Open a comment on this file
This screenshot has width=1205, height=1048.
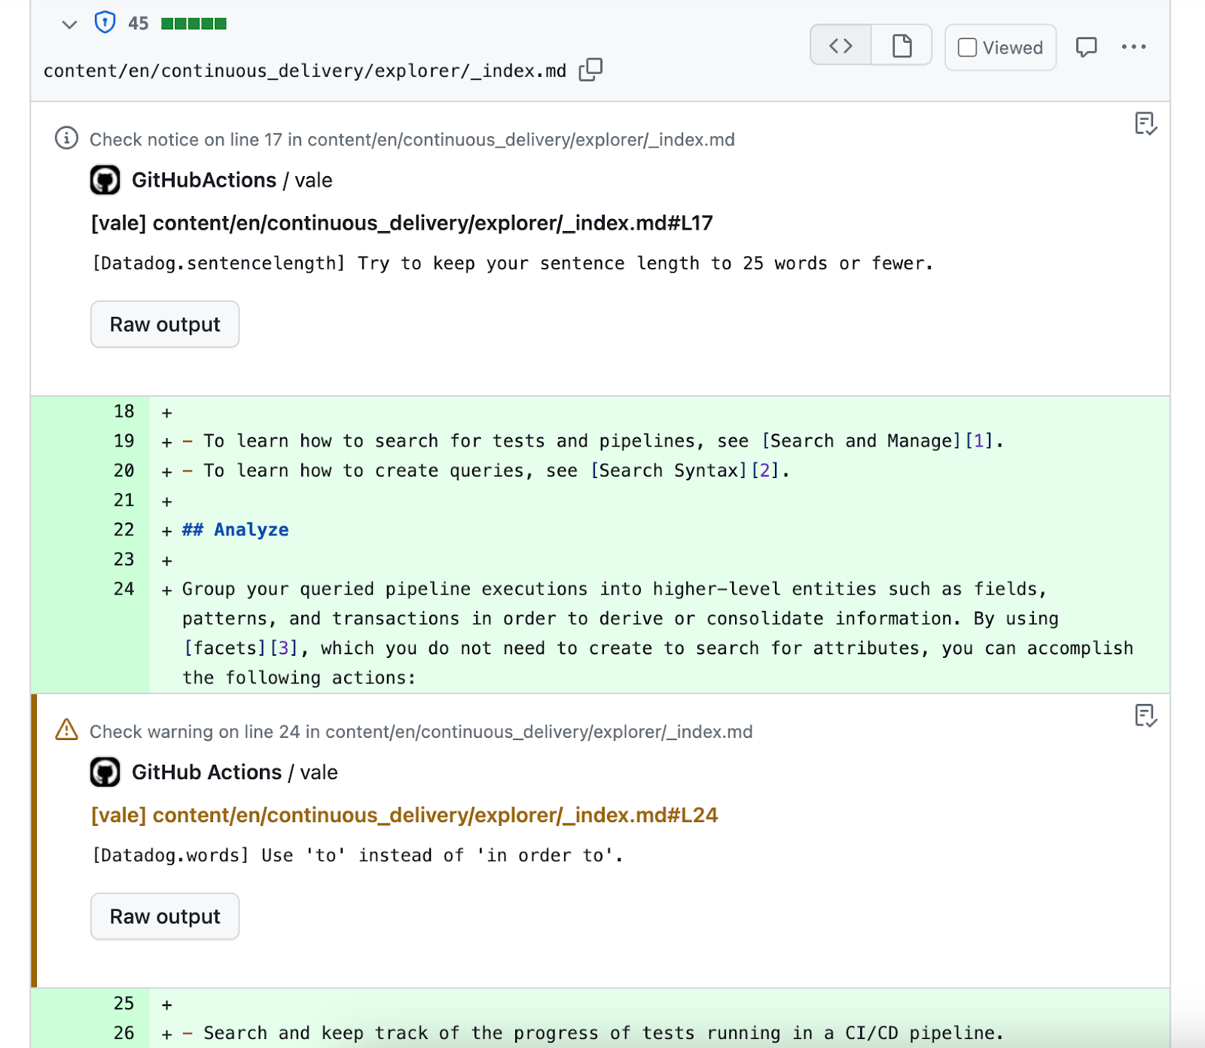[x=1087, y=47]
